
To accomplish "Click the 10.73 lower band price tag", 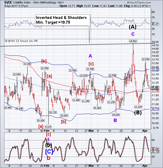I will [x=155, y=109].
